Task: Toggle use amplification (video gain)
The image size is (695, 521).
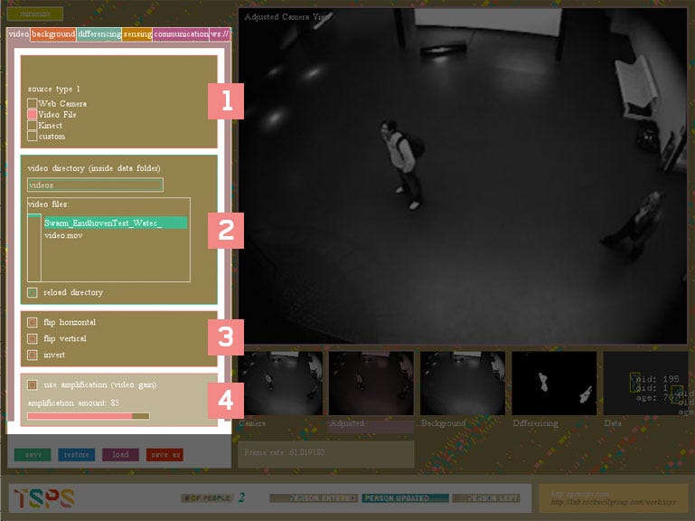Action: (32, 384)
